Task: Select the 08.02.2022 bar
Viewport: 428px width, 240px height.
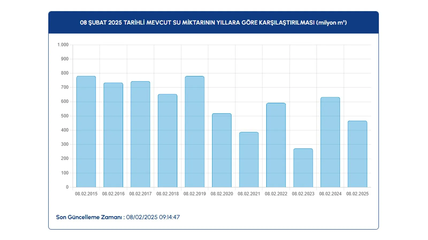Action: 276,145
